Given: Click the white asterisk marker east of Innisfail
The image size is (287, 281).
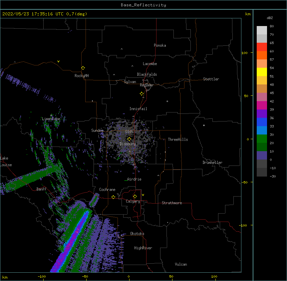Looking at the screenshot, I should [x=167, y=101].
